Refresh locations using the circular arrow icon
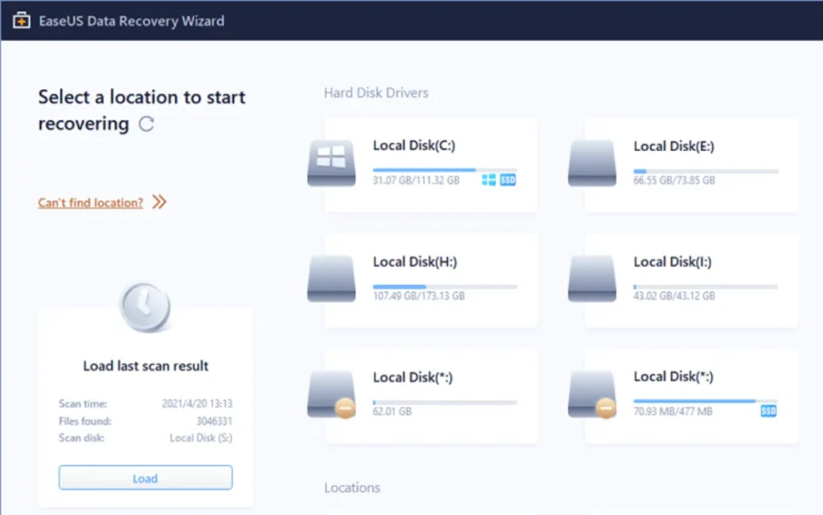823x515 pixels. coord(146,124)
